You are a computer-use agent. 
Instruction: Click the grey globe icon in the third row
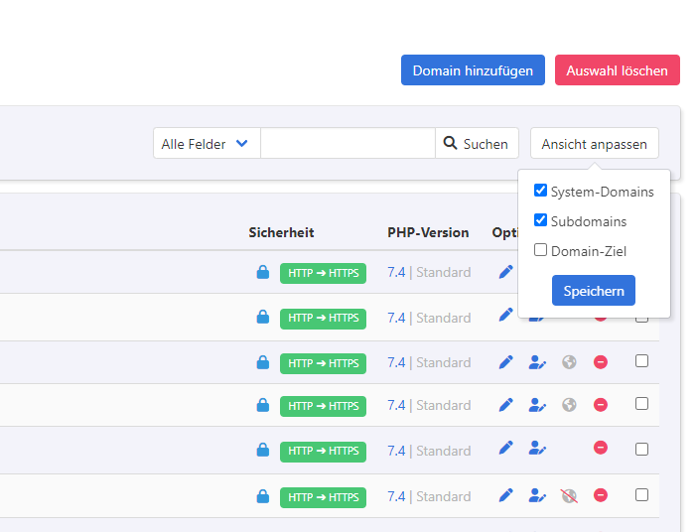coord(569,362)
